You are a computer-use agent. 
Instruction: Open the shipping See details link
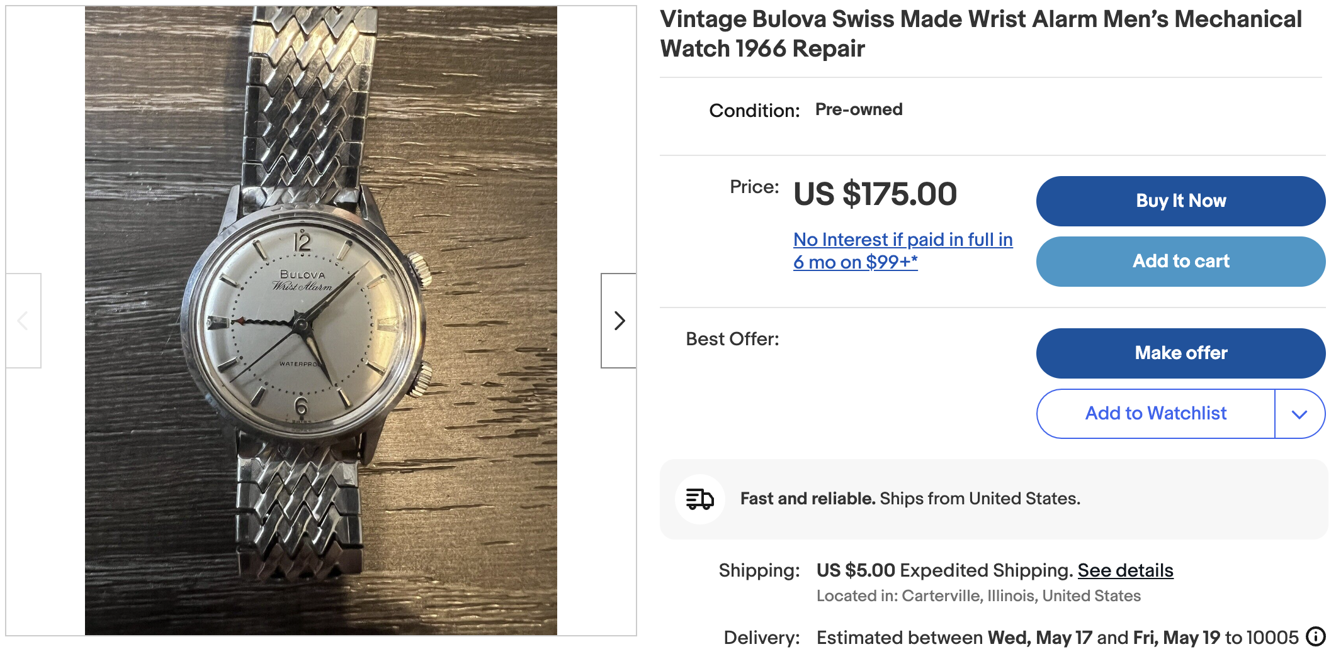(1125, 570)
